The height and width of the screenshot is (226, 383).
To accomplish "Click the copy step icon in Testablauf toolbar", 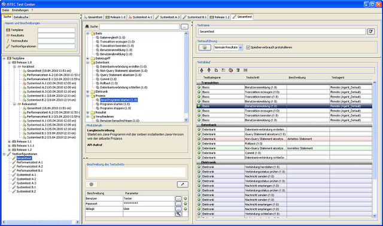I will 216,71.
